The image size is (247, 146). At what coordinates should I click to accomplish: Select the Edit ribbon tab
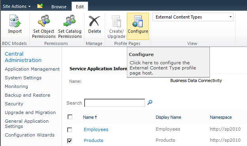click(80, 7)
